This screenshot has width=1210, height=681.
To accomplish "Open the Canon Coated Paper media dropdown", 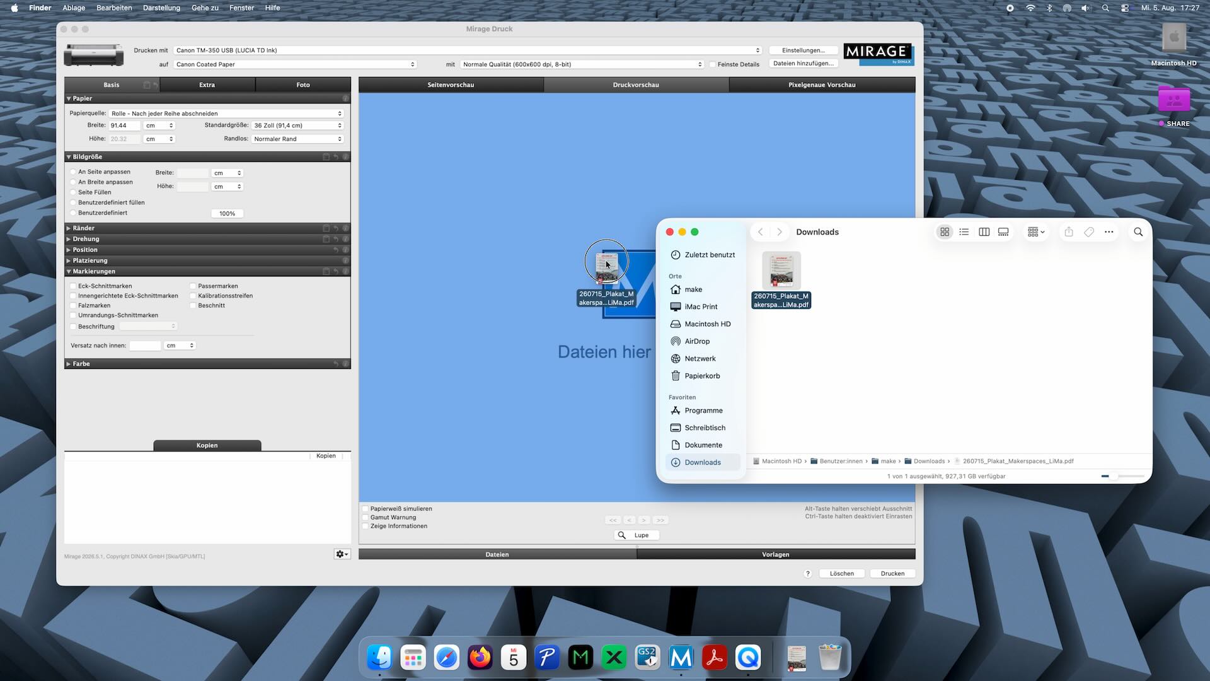I will pos(296,64).
